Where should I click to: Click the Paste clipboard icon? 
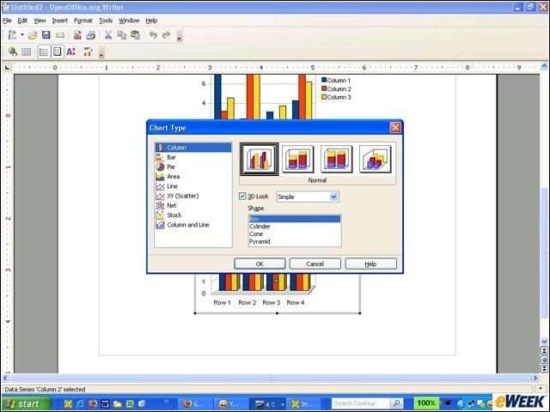[x=135, y=34]
